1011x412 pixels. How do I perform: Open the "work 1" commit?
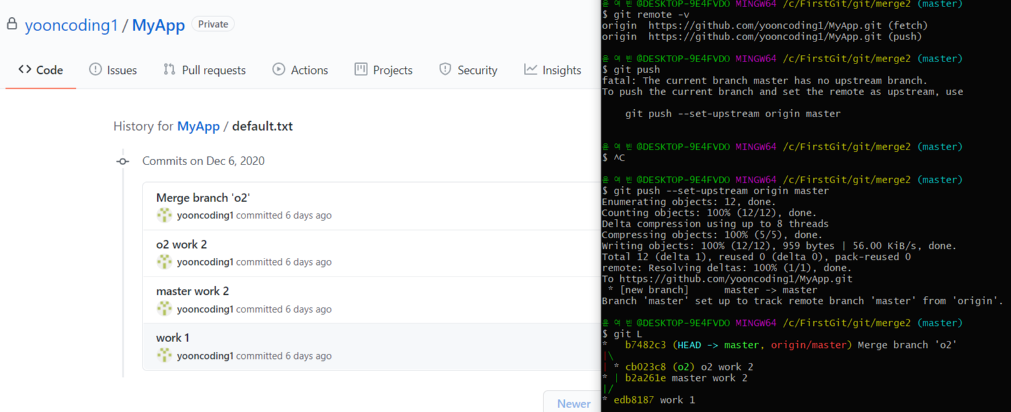click(173, 338)
